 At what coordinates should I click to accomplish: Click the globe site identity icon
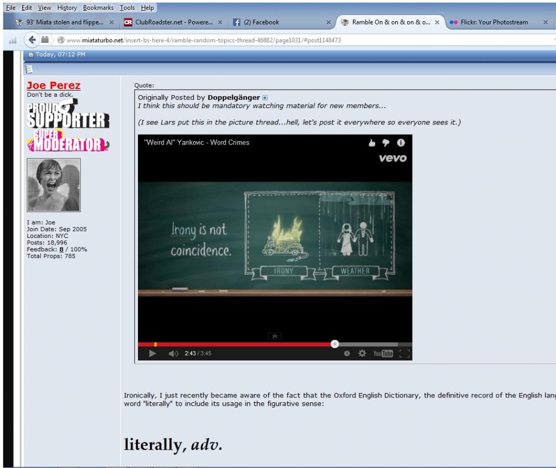click(61, 40)
